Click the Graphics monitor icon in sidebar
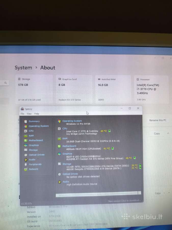The height and width of the screenshot is (230, 172). point(25,145)
